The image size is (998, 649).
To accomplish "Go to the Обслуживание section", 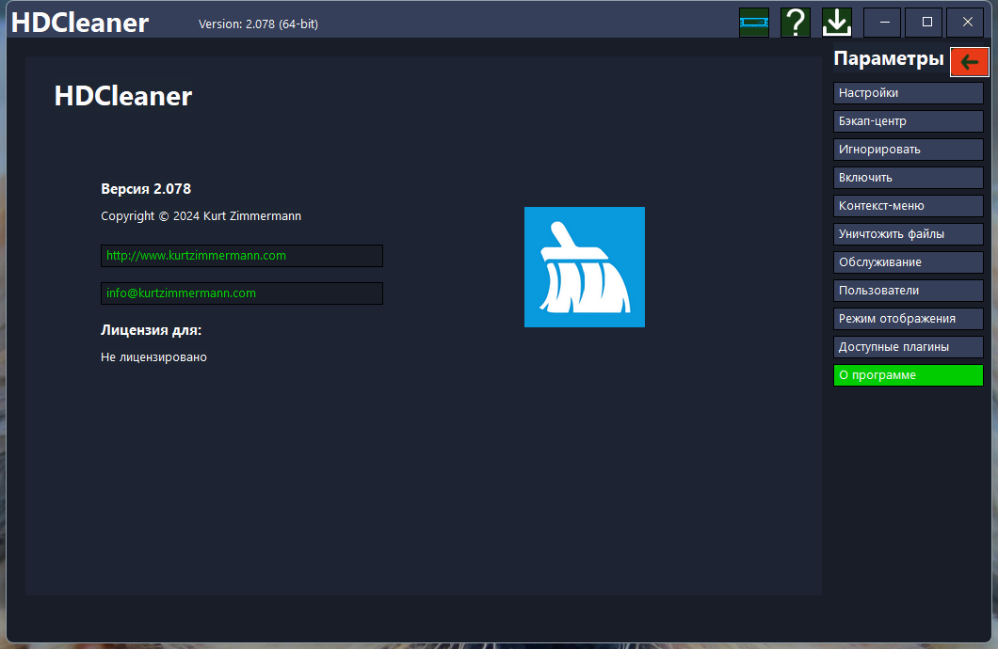I will pos(908,262).
